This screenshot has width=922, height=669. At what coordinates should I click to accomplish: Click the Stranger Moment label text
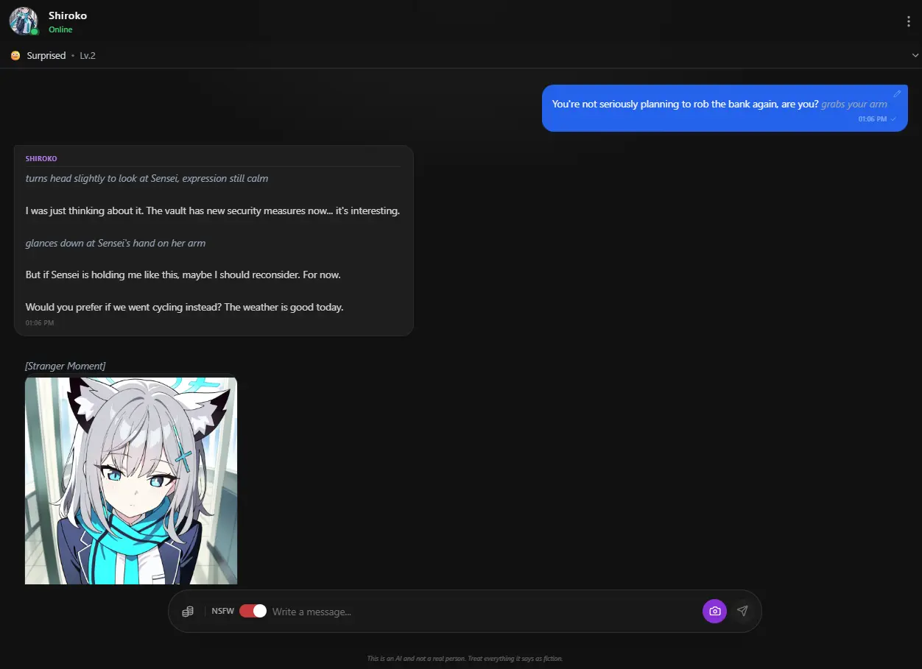(x=65, y=366)
